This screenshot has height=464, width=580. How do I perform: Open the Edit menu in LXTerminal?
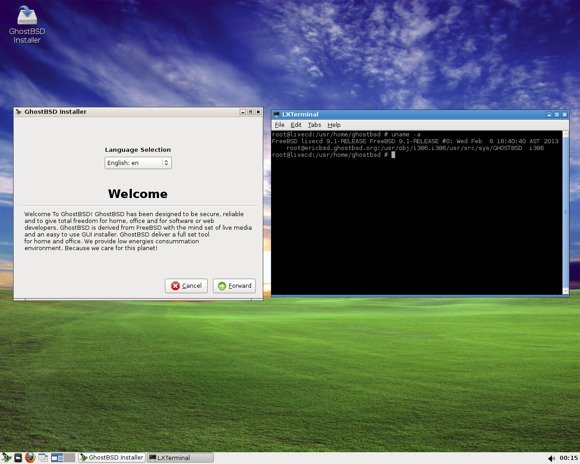pyautogui.click(x=296, y=125)
